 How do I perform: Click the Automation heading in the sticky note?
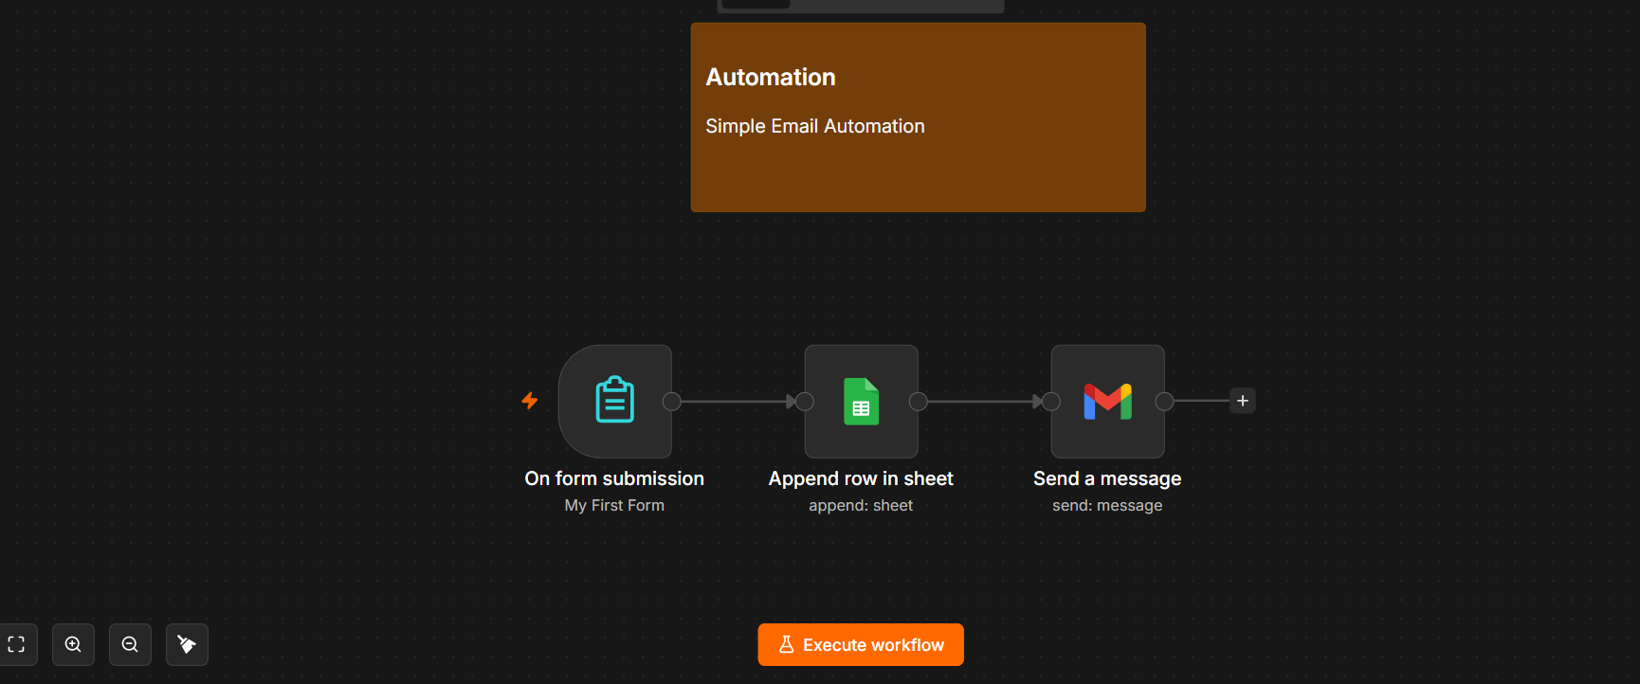point(771,77)
